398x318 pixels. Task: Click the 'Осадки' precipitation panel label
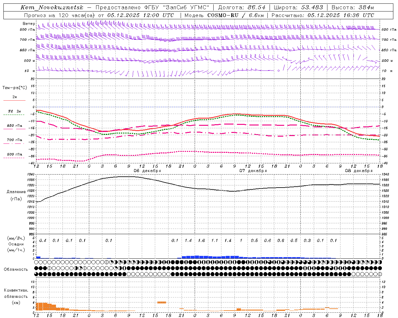coord(16,244)
